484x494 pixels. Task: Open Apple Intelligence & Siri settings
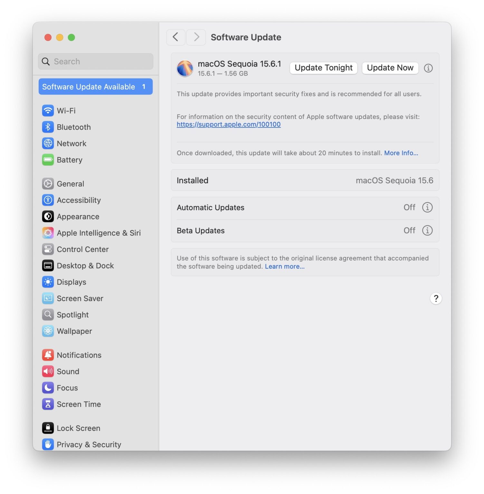pos(48,233)
